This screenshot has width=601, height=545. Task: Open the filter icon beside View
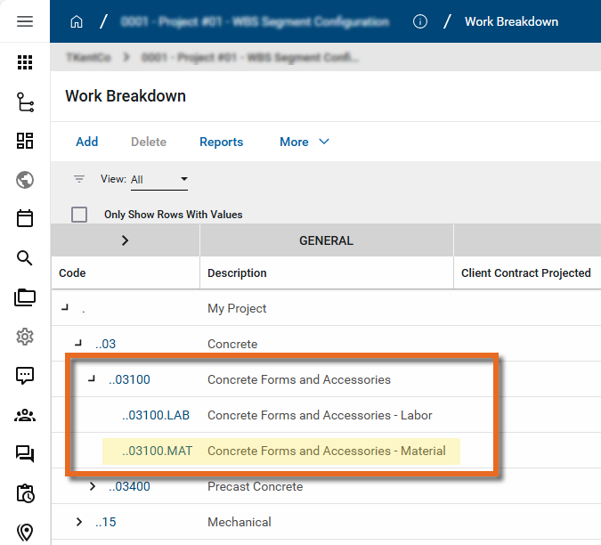pos(79,179)
